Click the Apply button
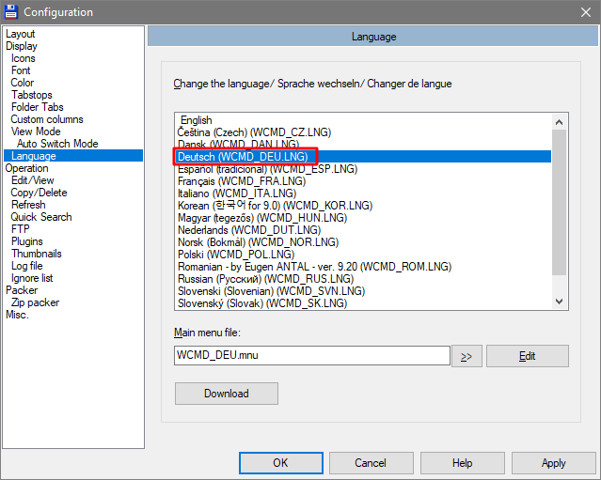 pos(553,463)
